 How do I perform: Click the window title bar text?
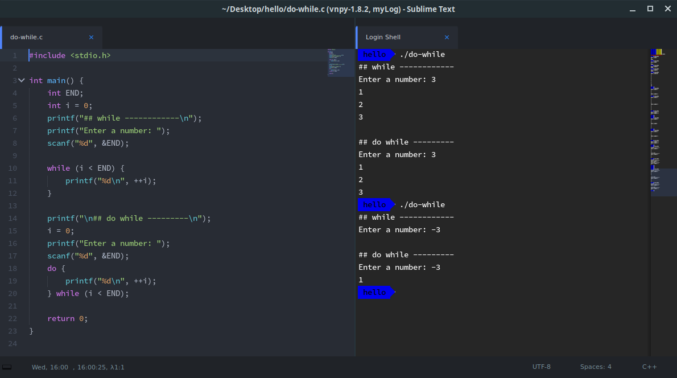click(x=338, y=9)
